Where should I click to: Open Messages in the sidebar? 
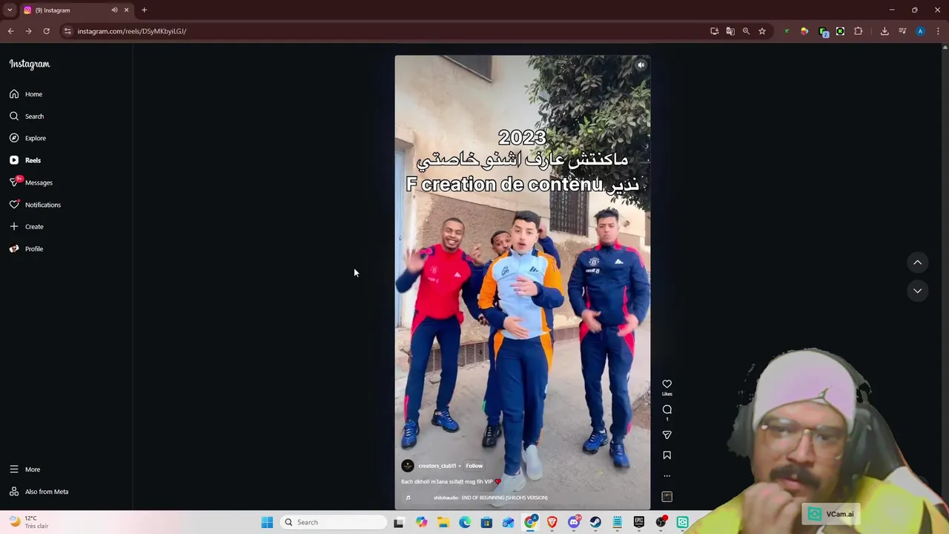point(31,182)
